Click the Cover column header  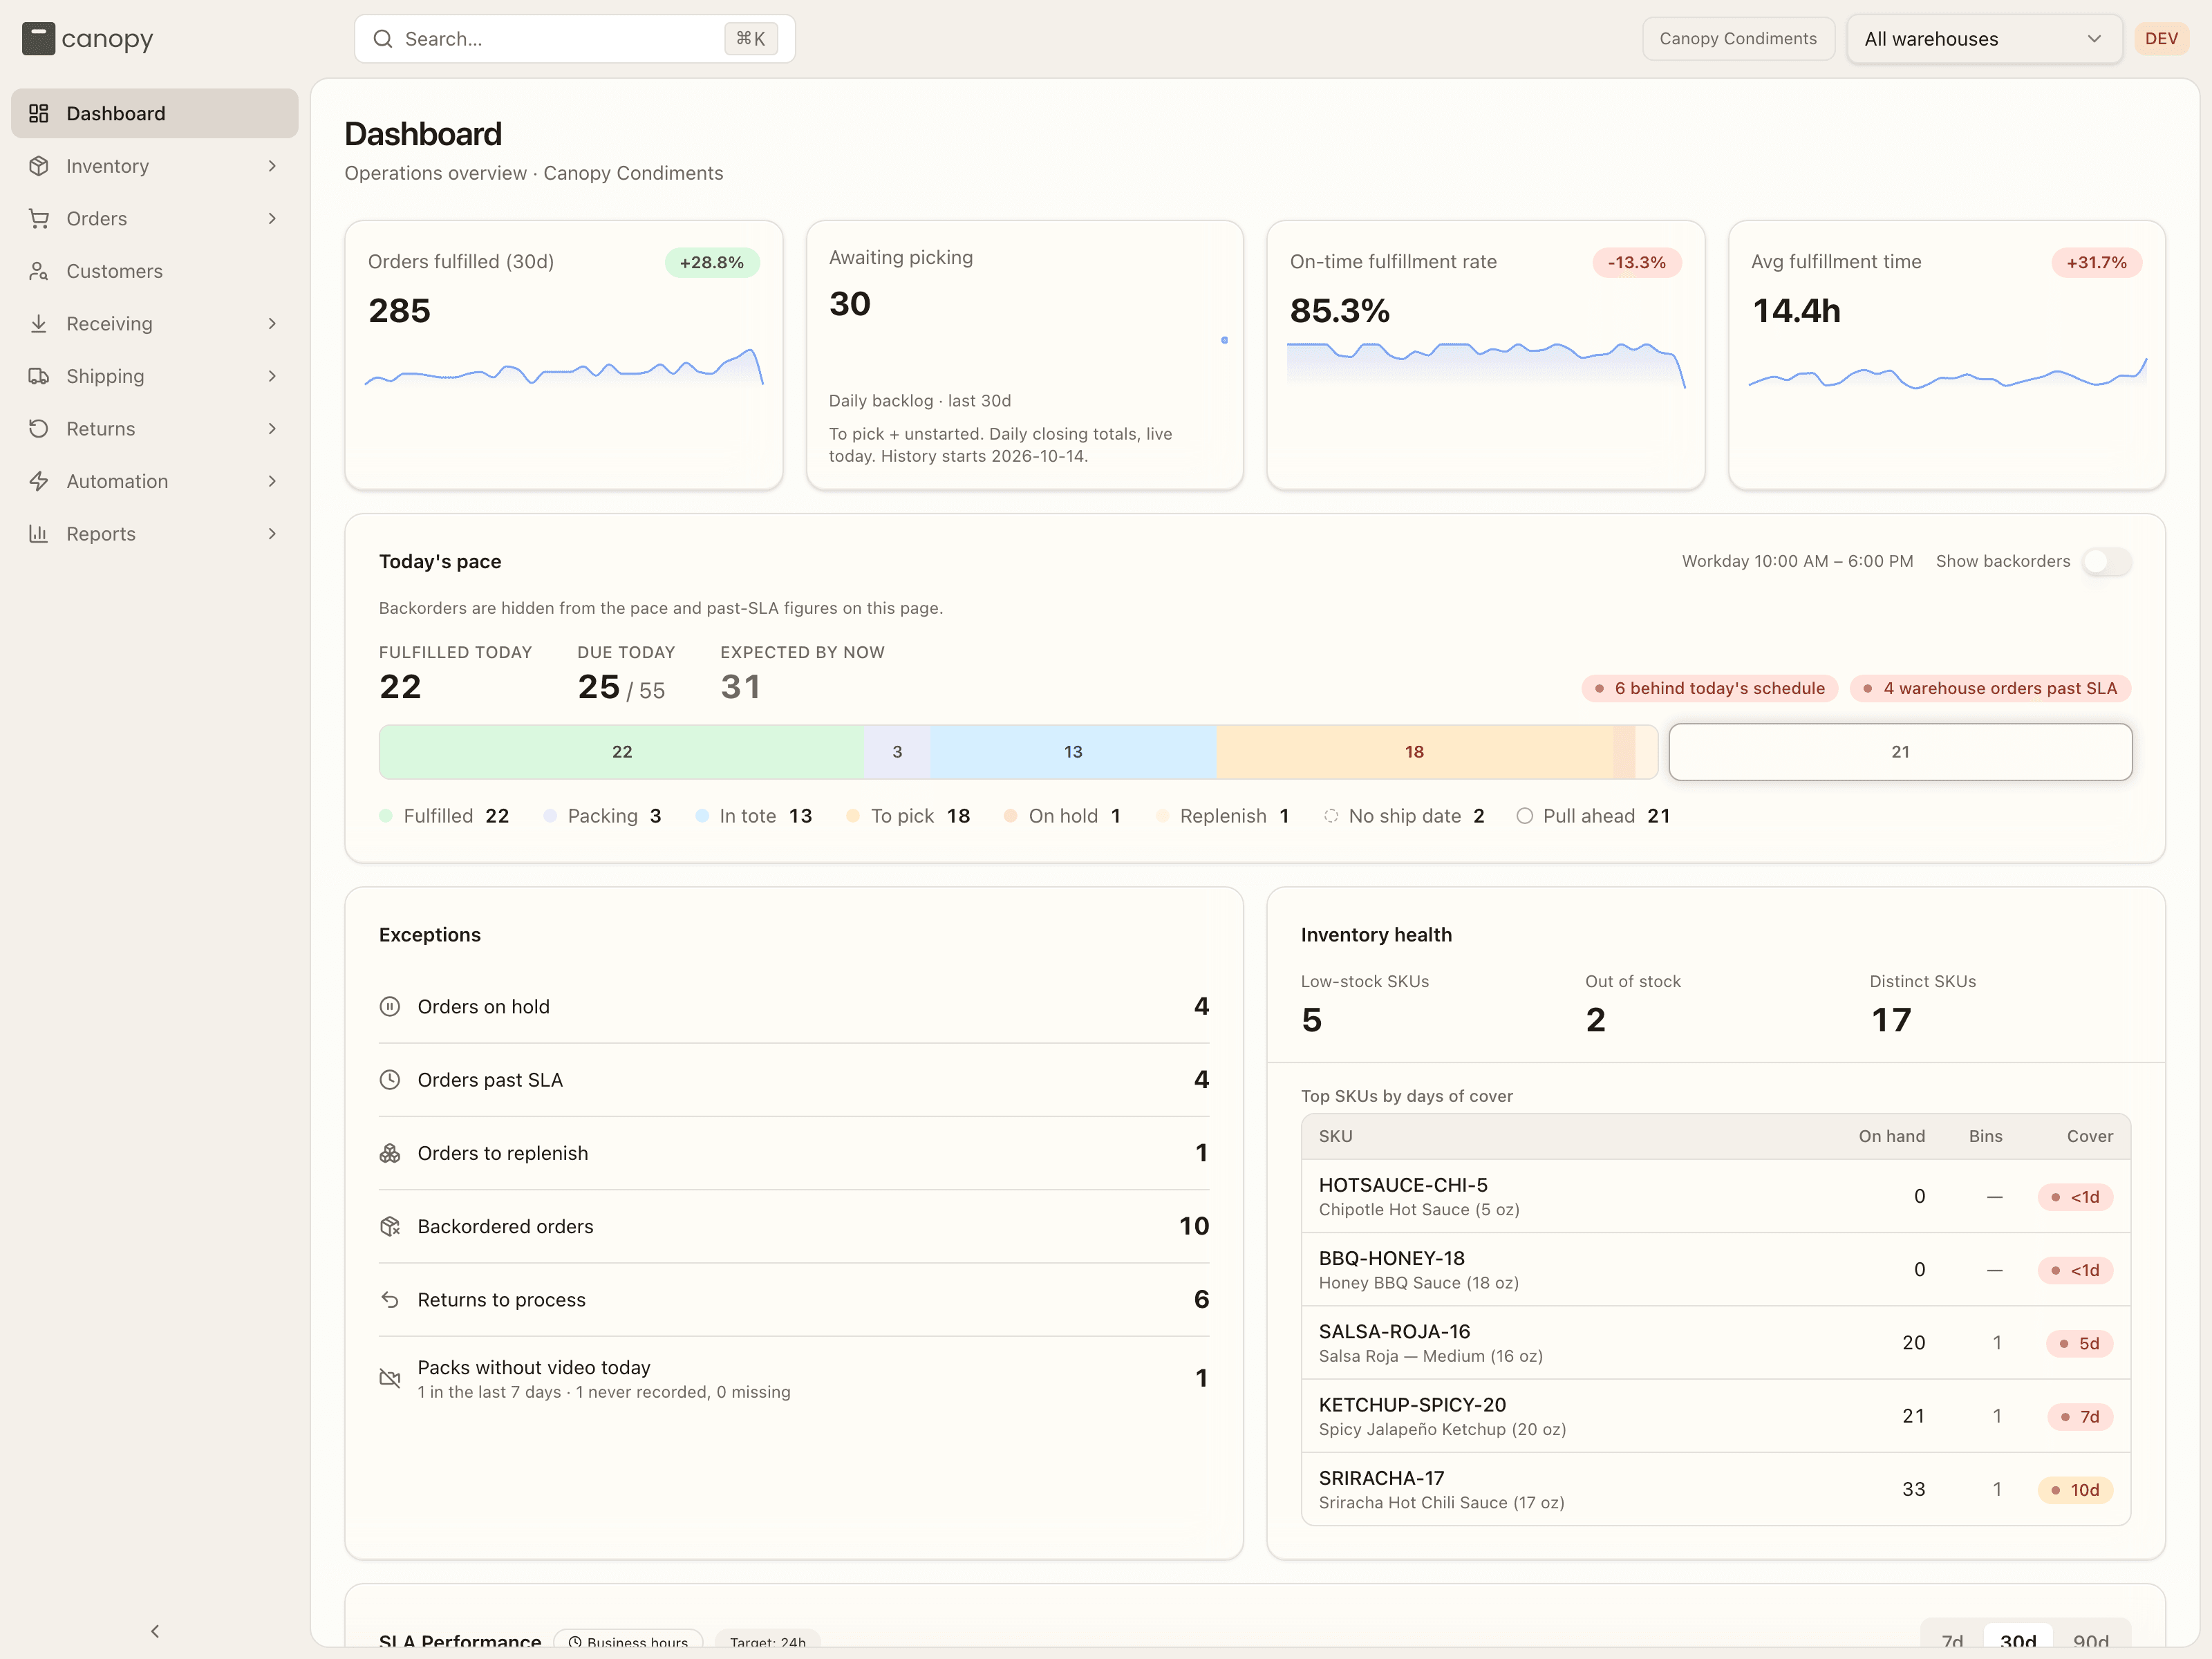[x=2089, y=1136]
